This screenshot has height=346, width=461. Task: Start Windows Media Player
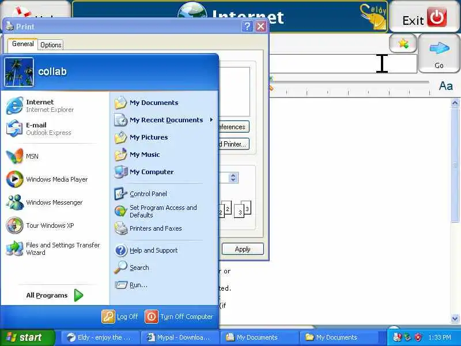(x=47, y=179)
